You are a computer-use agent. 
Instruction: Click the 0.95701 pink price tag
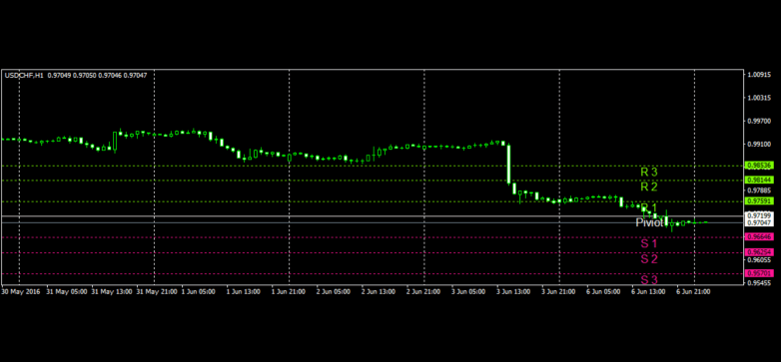[759, 273]
